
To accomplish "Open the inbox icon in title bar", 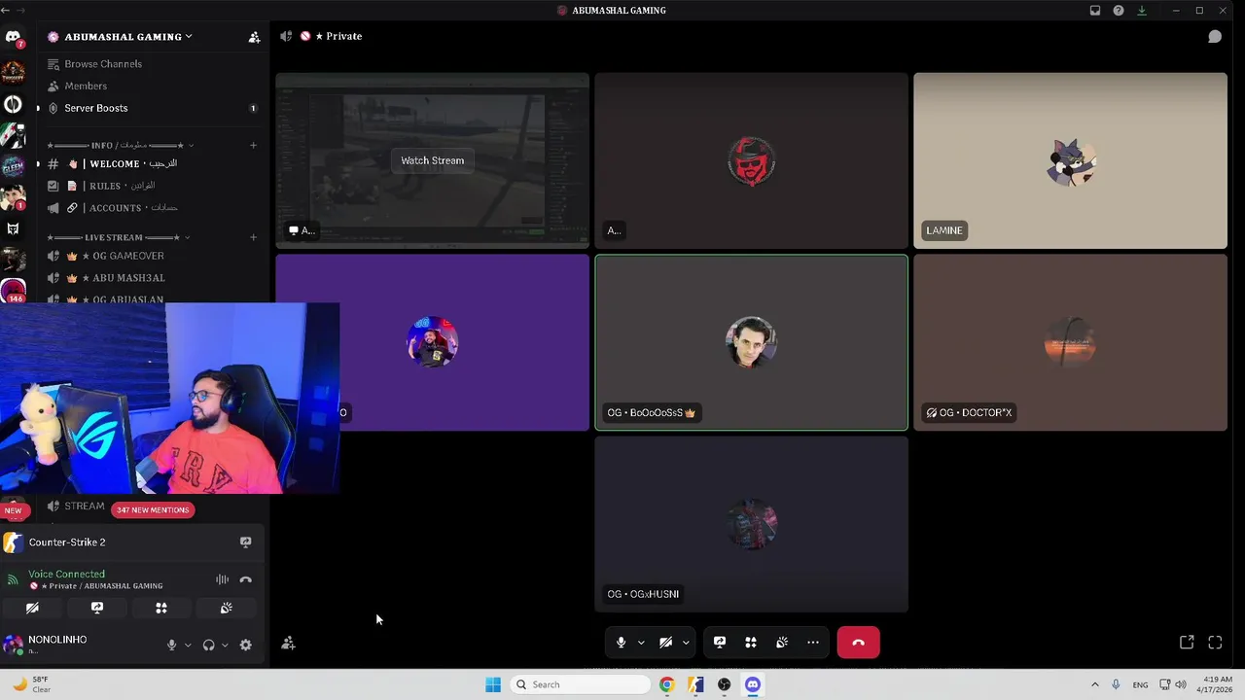I will click(x=1095, y=11).
